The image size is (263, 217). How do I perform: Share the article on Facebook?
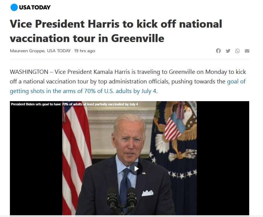coord(218,51)
